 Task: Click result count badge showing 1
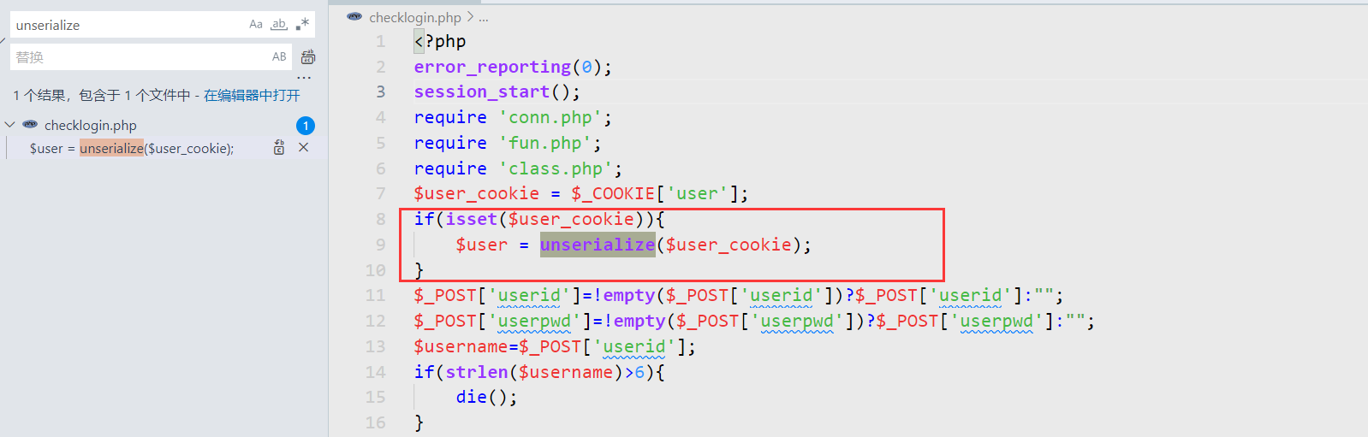click(x=306, y=126)
